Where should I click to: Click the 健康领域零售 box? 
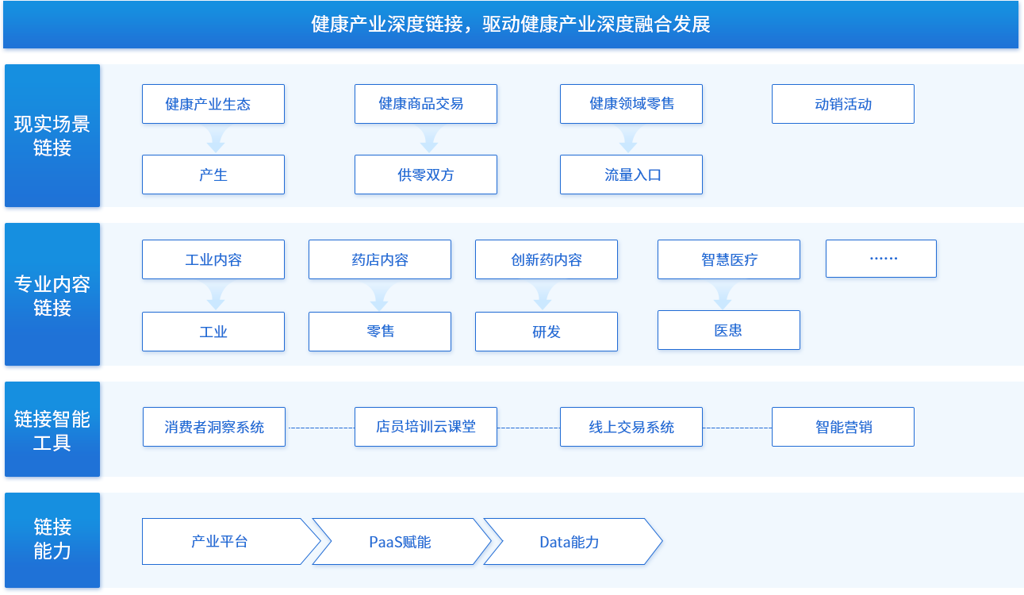pos(631,104)
